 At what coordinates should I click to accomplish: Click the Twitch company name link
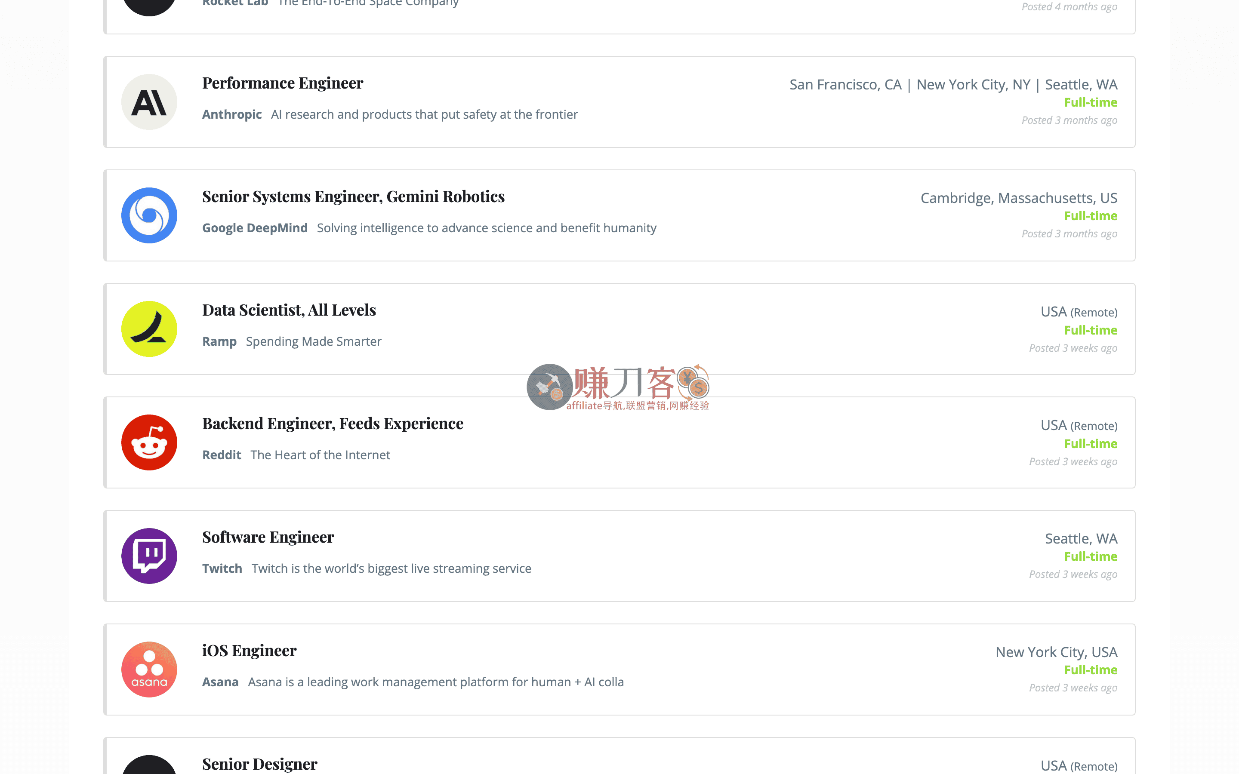tap(222, 568)
